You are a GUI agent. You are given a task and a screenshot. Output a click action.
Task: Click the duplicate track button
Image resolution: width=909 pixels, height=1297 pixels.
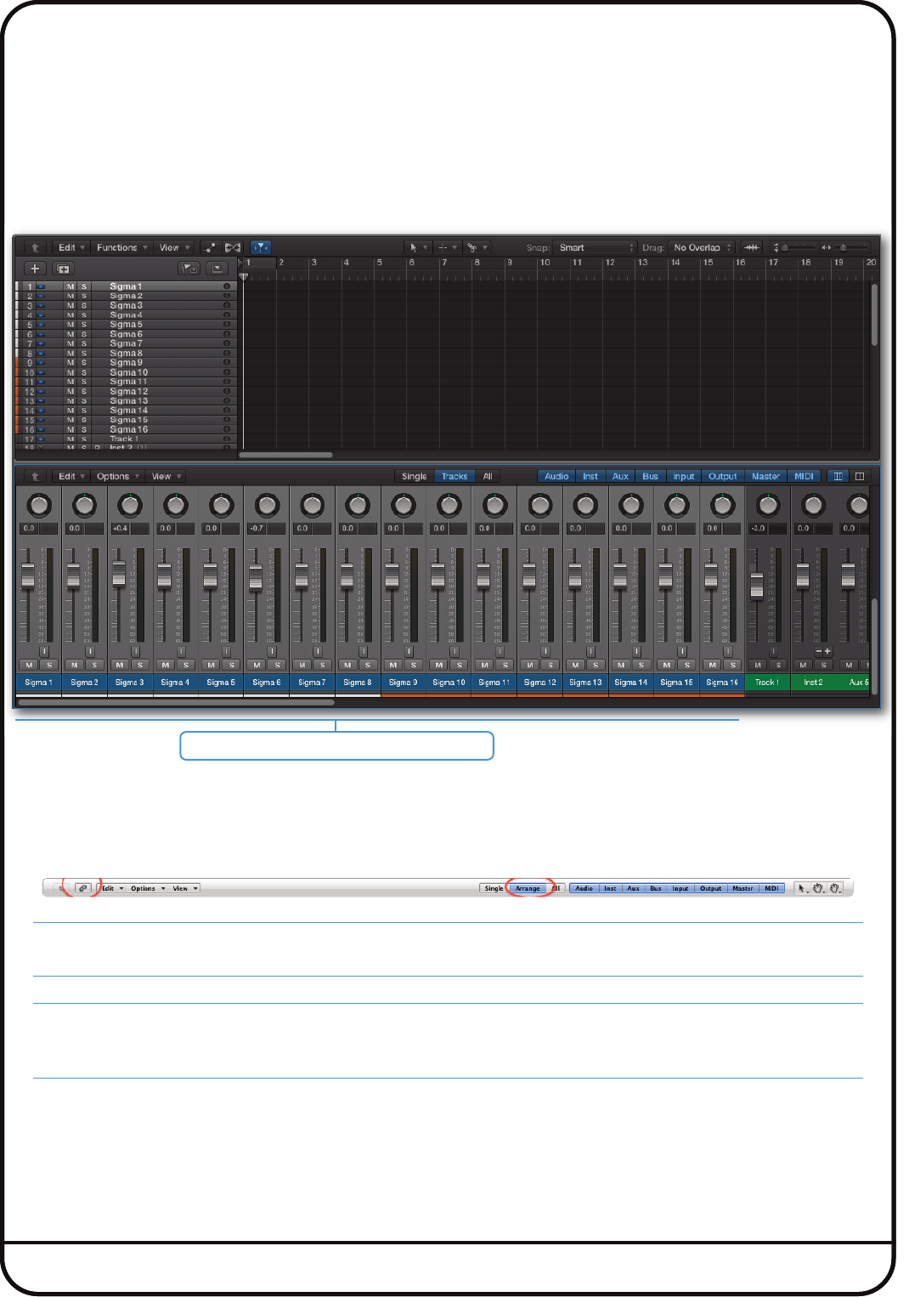[63, 269]
